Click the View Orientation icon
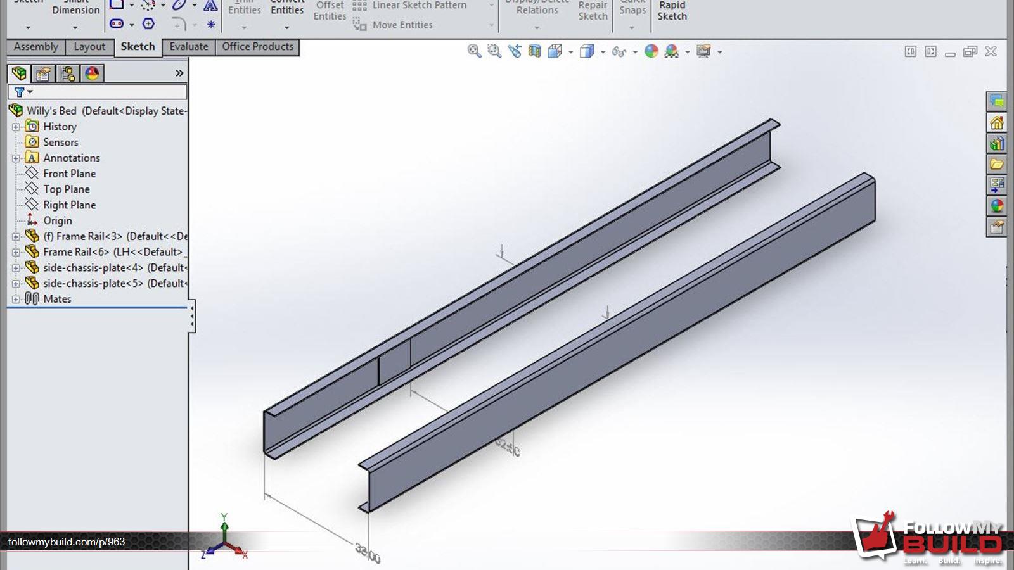Screen dimensions: 1014x570 555,51
